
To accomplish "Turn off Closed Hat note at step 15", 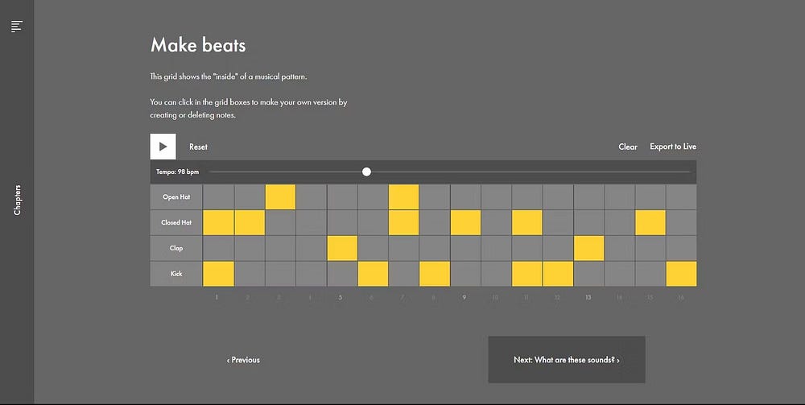I will 650,223.
